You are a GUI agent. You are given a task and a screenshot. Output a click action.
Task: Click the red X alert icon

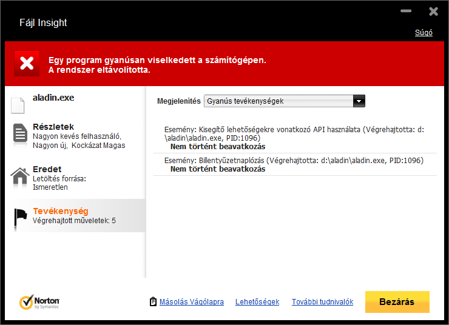(27, 63)
